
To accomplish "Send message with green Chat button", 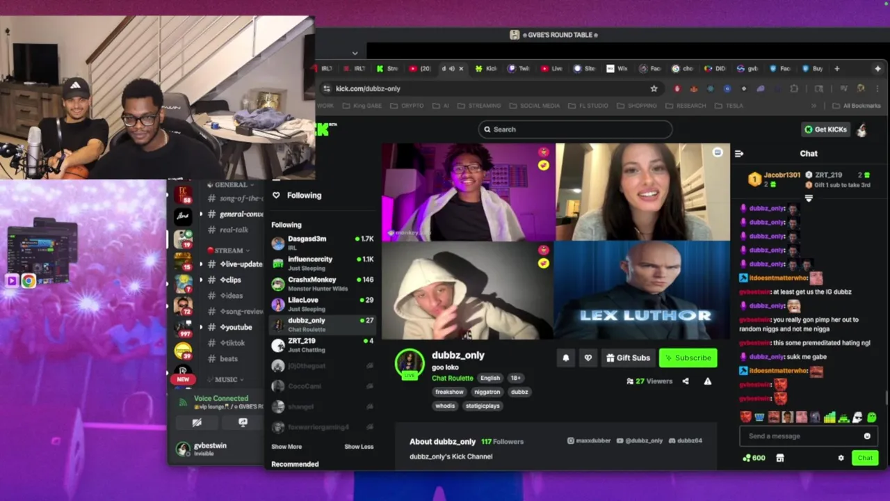I will (865, 458).
